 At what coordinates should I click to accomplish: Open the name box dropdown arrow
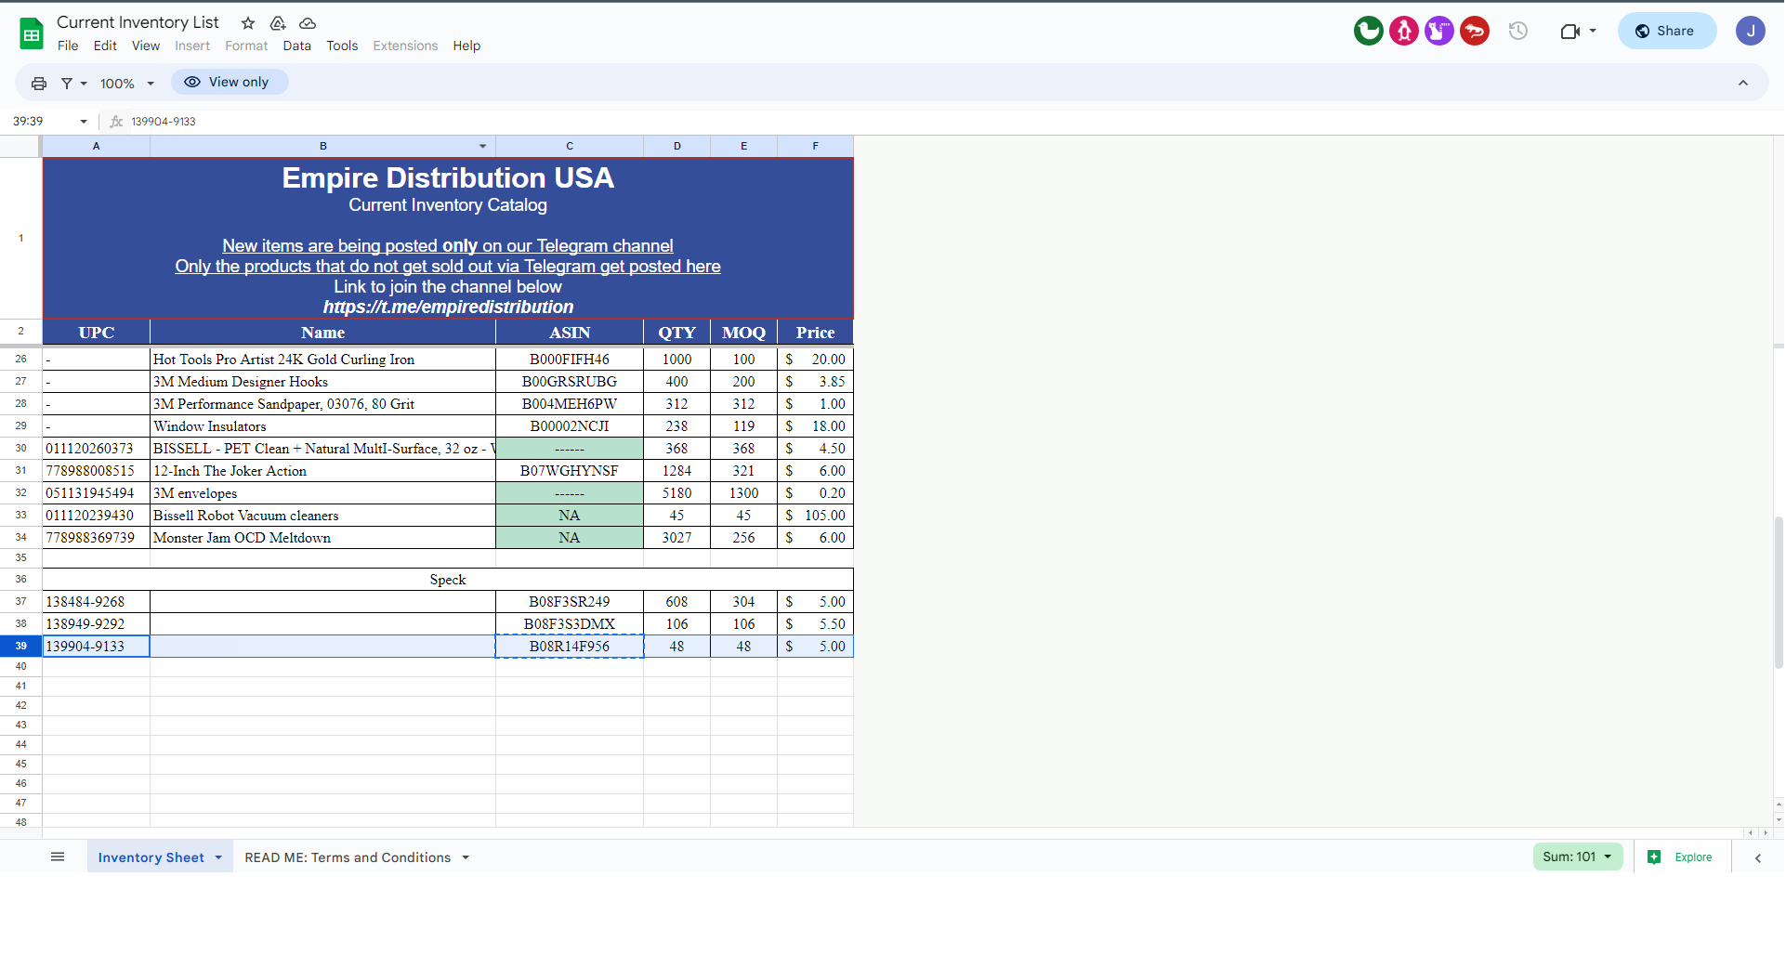84,122
